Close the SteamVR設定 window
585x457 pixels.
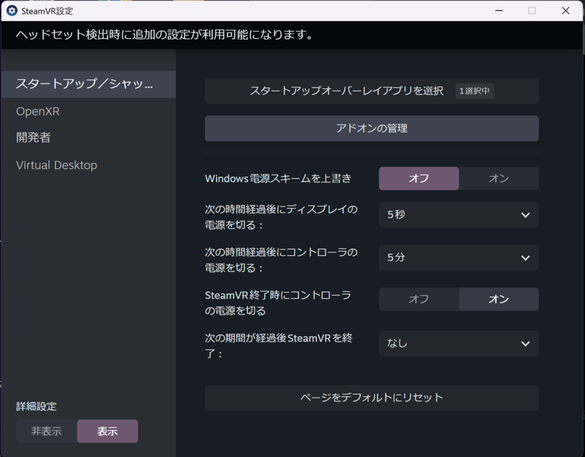click(x=566, y=10)
